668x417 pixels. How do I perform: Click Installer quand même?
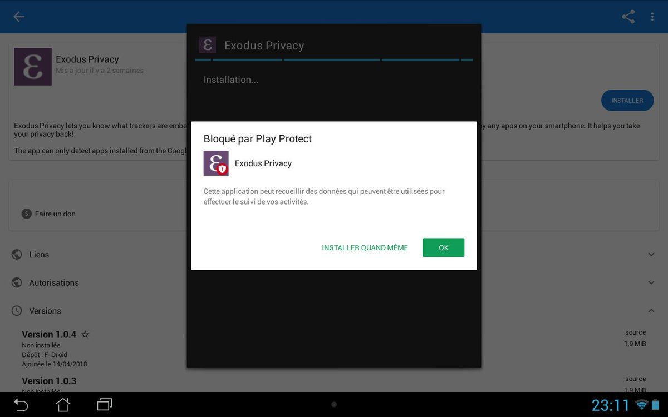[x=365, y=248]
